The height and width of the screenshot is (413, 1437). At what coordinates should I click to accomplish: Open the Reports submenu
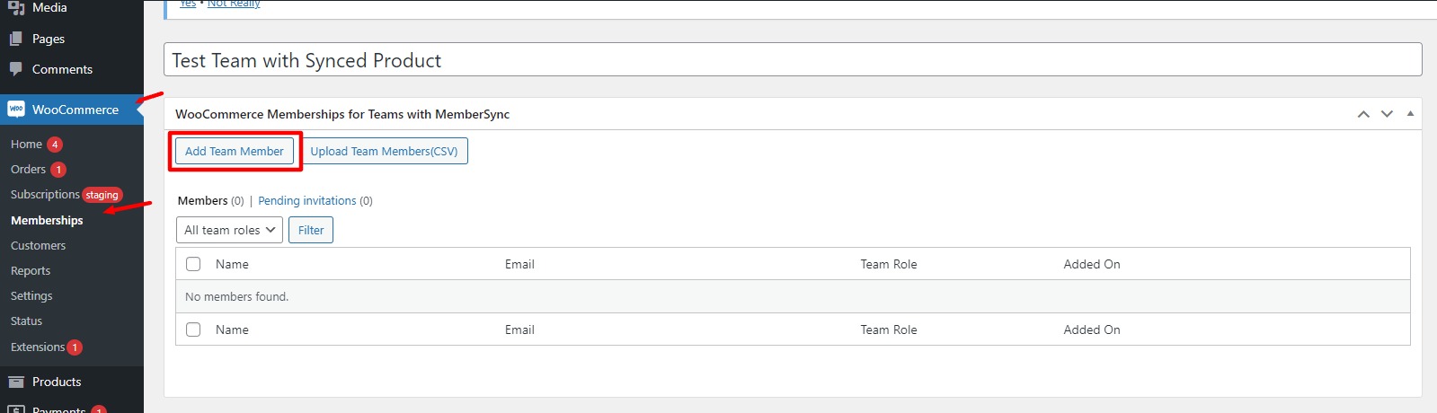click(31, 270)
